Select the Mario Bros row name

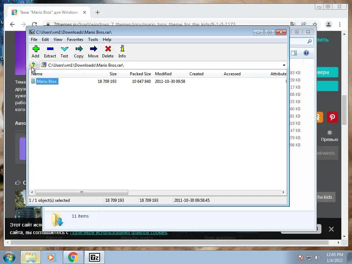[x=47, y=81]
